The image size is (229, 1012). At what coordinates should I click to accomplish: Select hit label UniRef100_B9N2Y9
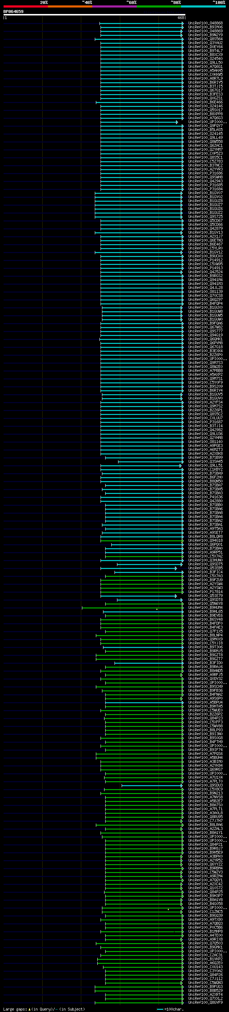click(x=205, y=35)
